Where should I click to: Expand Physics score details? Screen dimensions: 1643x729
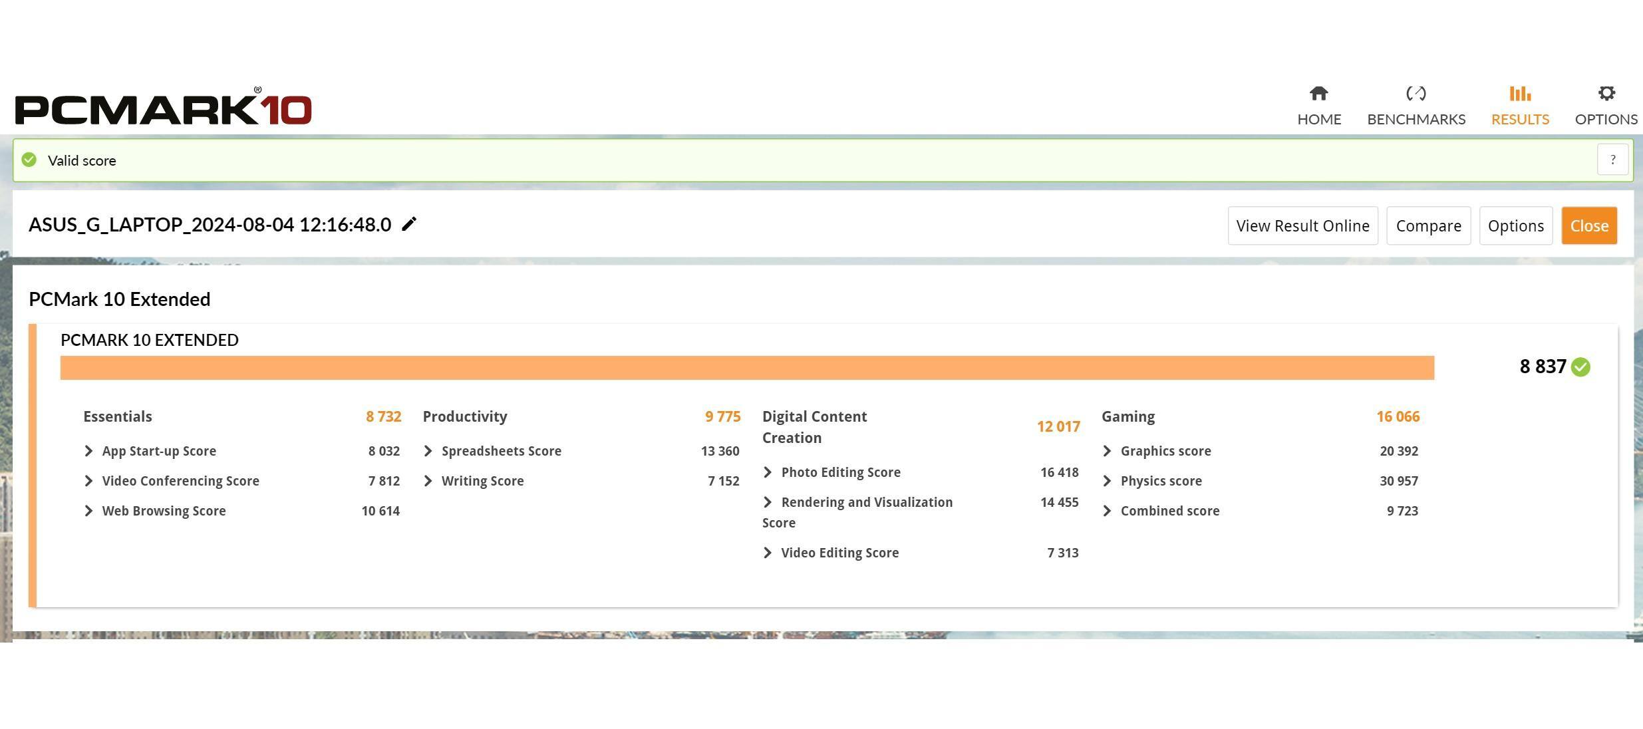click(1107, 481)
